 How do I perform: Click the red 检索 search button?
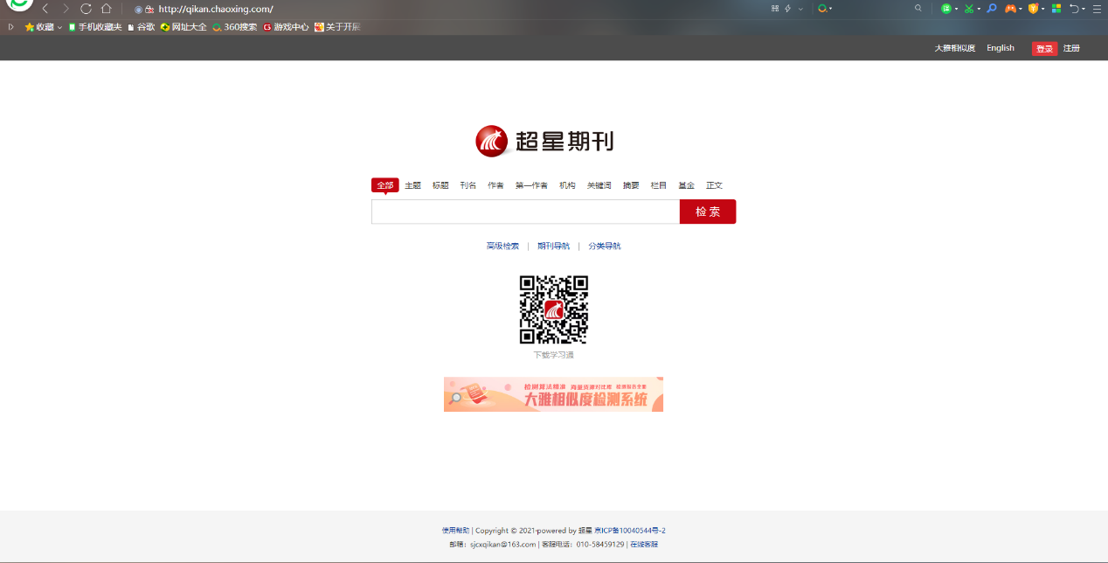pyautogui.click(x=708, y=212)
